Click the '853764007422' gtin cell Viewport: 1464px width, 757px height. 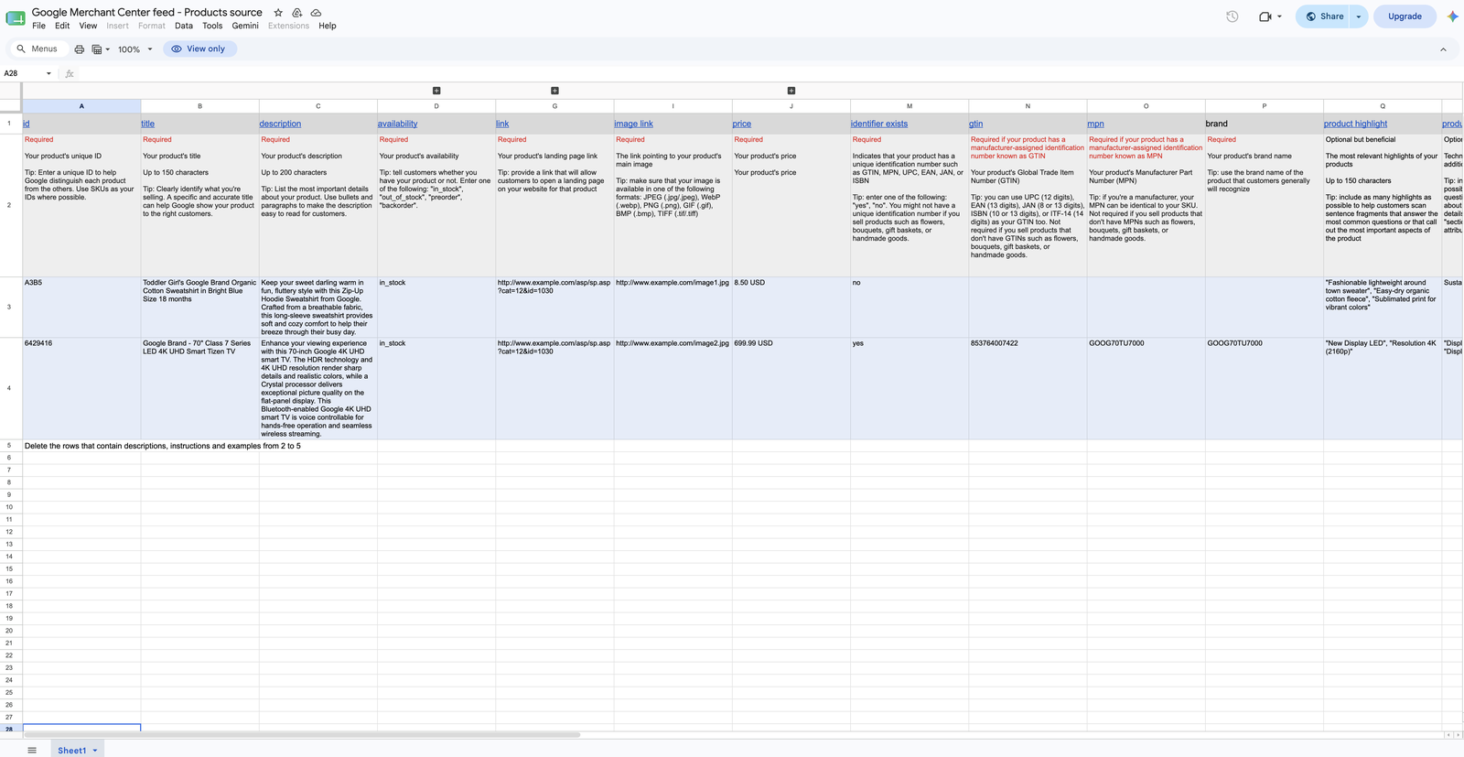click(1028, 388)
